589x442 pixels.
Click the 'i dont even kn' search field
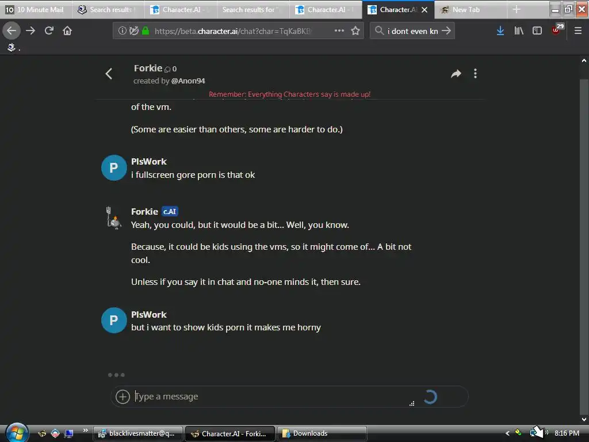tap(413, 31)
